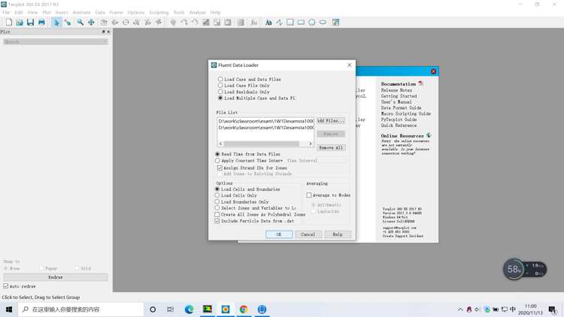Select the Translate move tool
The image size is (564, 317).
click(x=91, y=23)
